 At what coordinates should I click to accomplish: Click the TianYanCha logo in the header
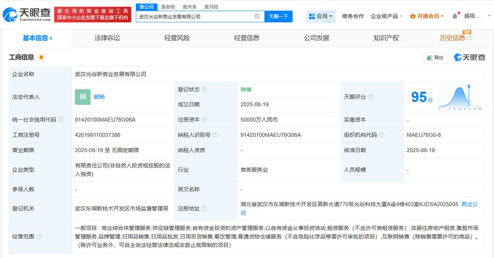tap(27, 15)
